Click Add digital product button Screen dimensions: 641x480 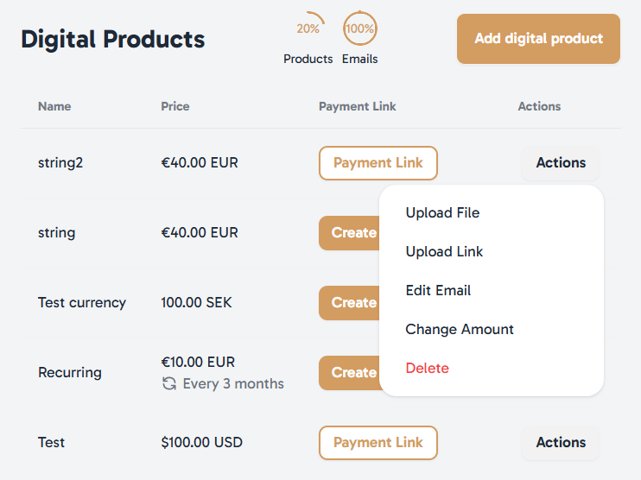(538, 39)
